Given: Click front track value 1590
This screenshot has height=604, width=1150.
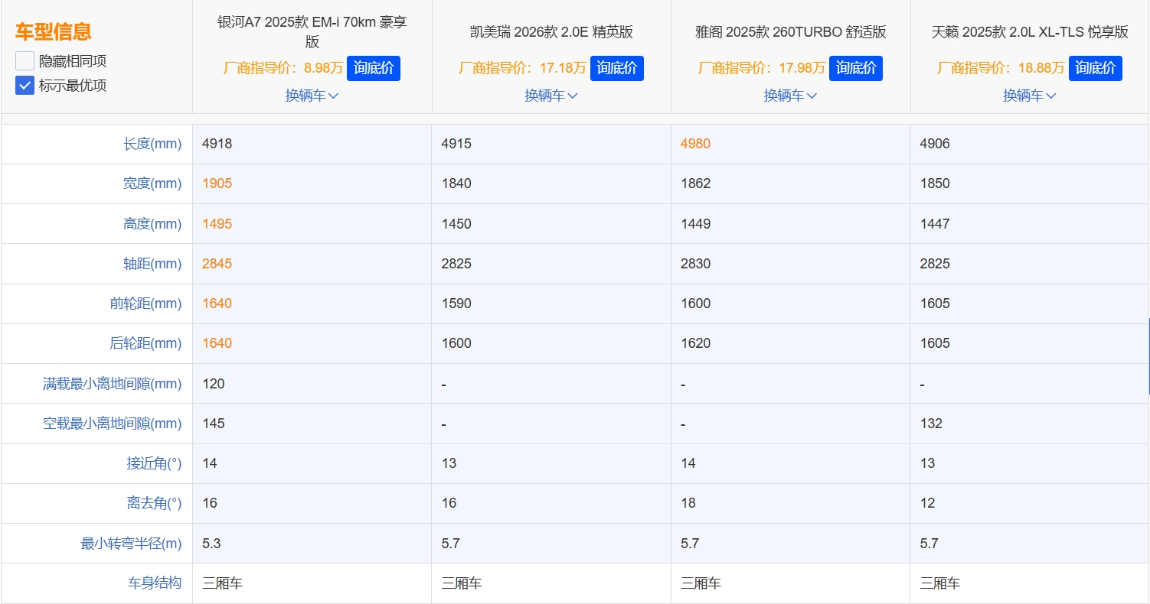Looking at the screenshot, I should point(456,304).
